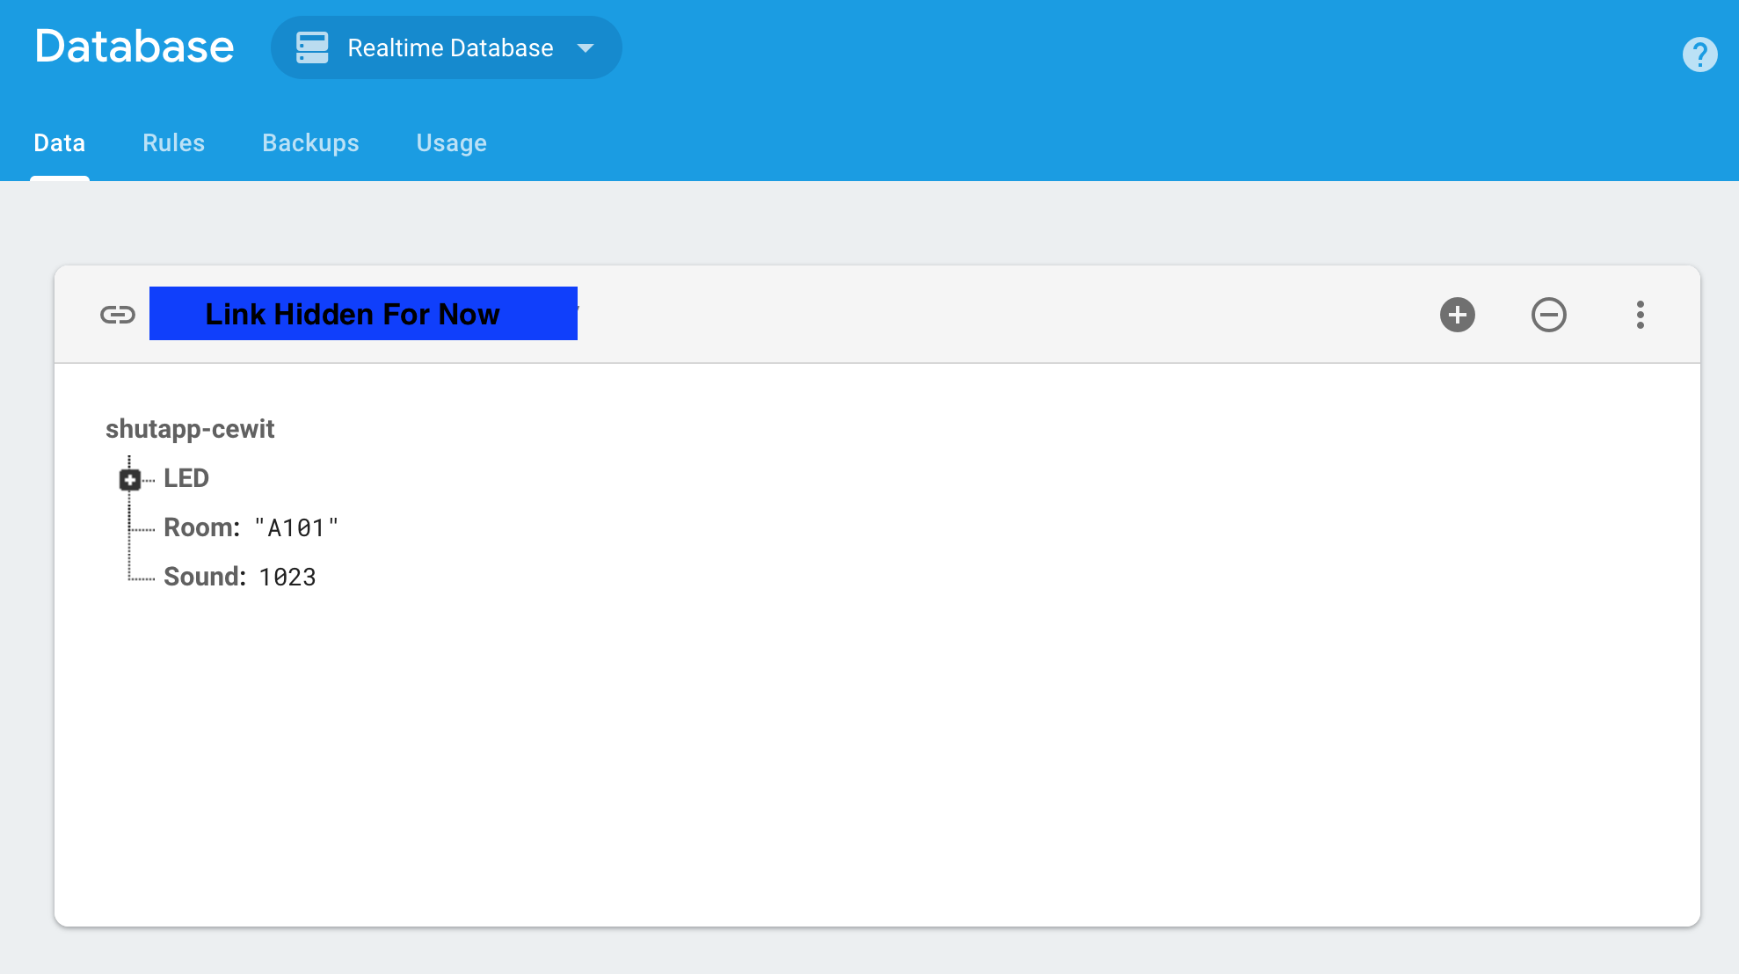
Task: Click the help question mark icon
Action: coord(1699,55)
